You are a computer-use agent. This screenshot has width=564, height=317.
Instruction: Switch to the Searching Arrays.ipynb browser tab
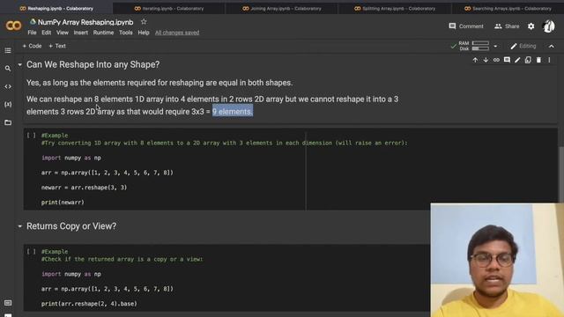click(x=508, y=8)
